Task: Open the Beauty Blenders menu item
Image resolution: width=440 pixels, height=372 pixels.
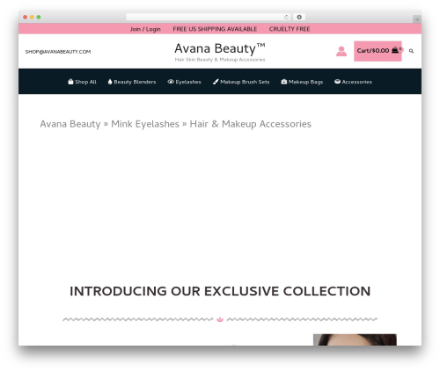Action: [132, 82]
